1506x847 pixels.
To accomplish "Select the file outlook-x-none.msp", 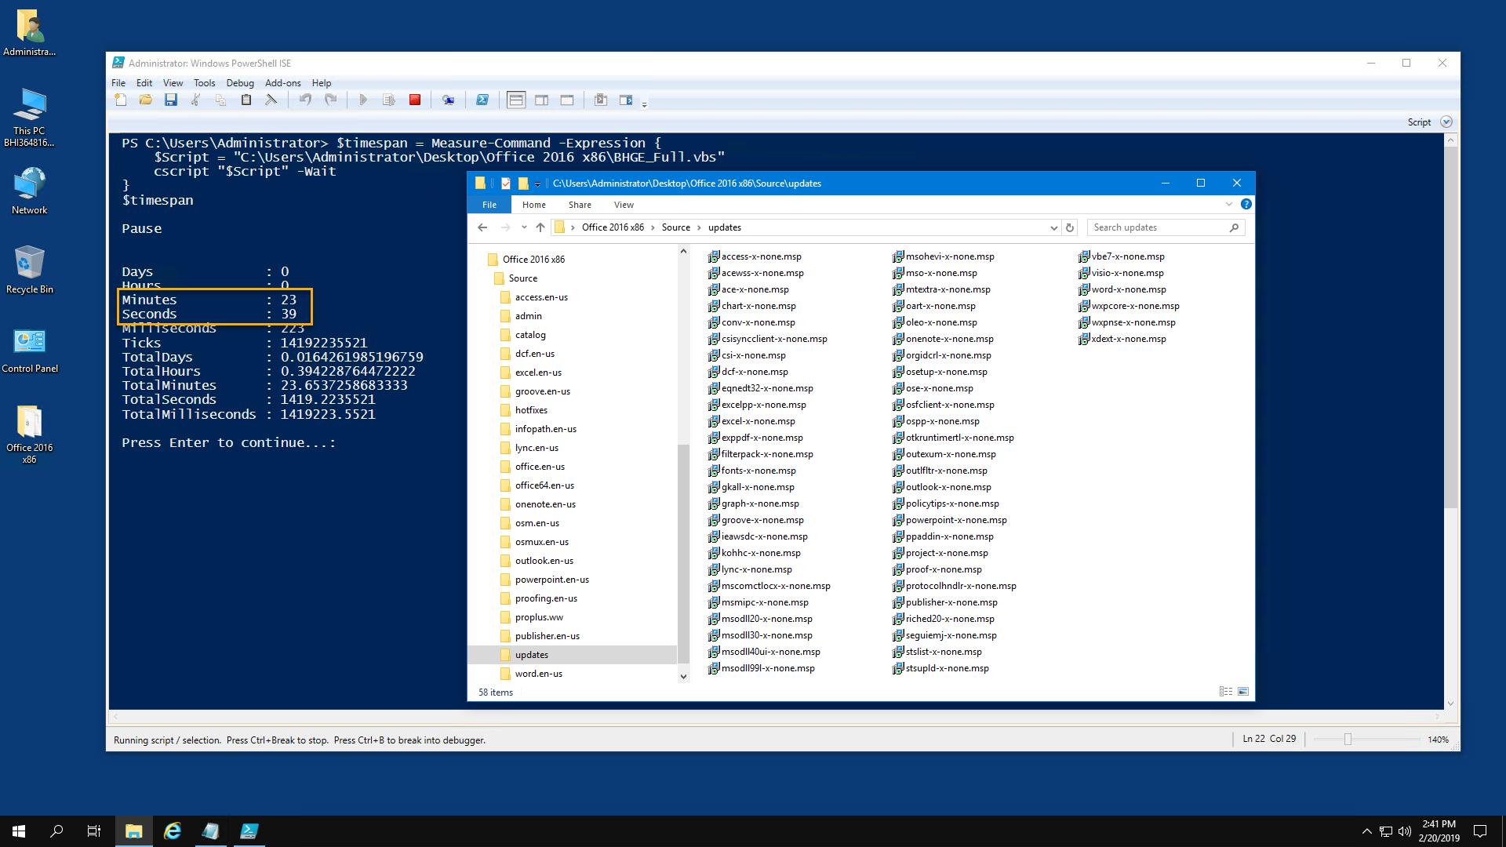I will click(x=942, y=487).
